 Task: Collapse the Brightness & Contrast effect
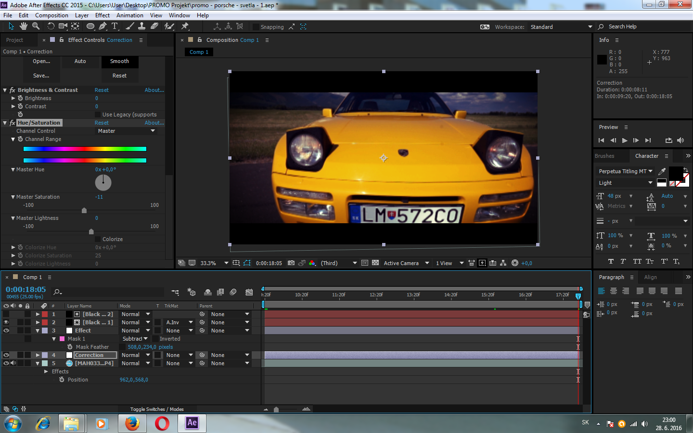click(5, 90)
